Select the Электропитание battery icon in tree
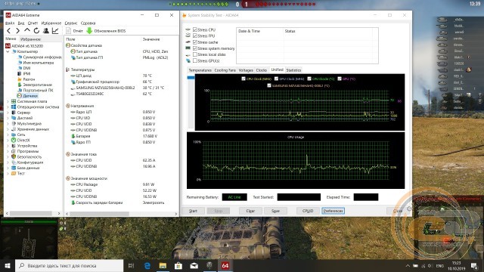 click(x=20, y=85)
